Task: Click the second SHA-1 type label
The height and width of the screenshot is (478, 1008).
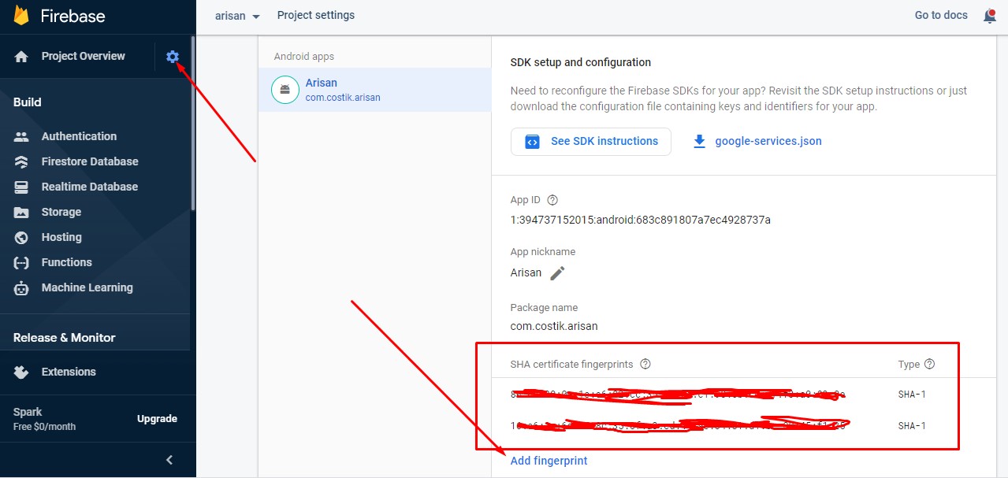Action: point(912,426)
